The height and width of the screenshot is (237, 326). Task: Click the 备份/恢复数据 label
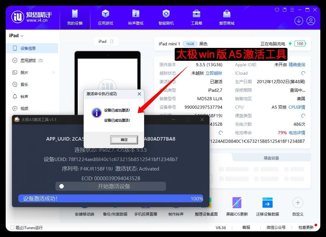click(115, 214)
